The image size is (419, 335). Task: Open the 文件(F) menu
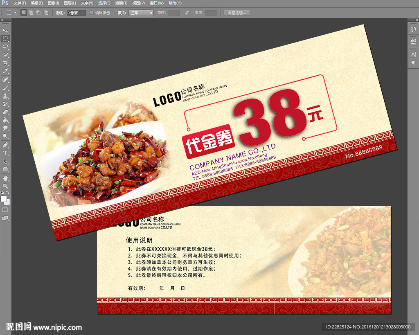coord(20,3)
